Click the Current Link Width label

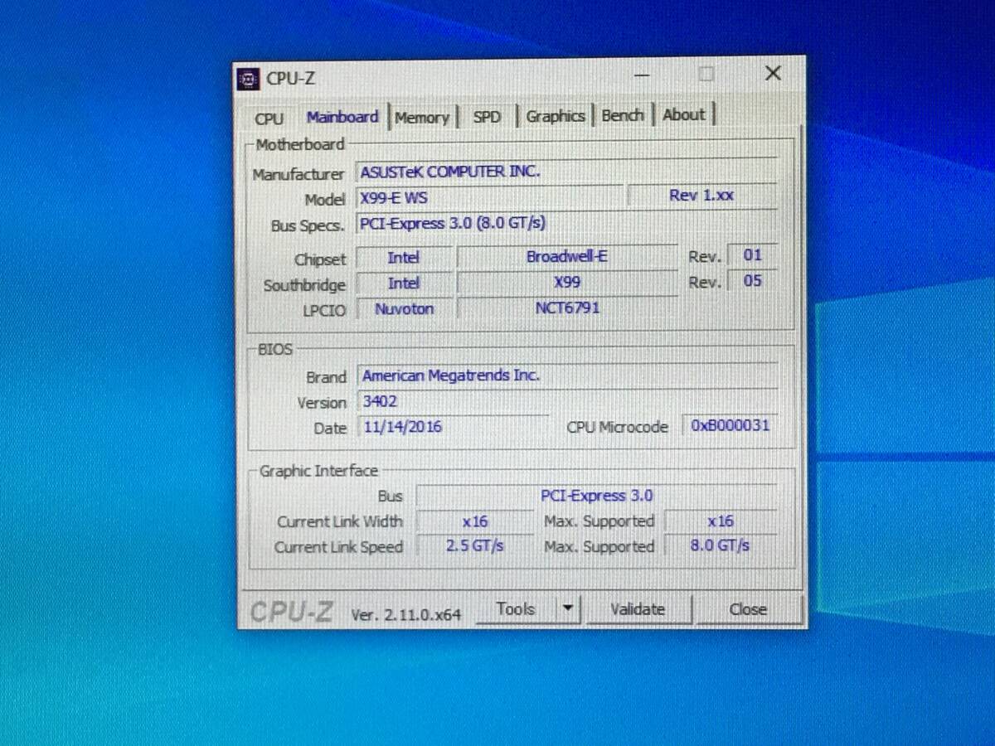(x=339, y=522)
